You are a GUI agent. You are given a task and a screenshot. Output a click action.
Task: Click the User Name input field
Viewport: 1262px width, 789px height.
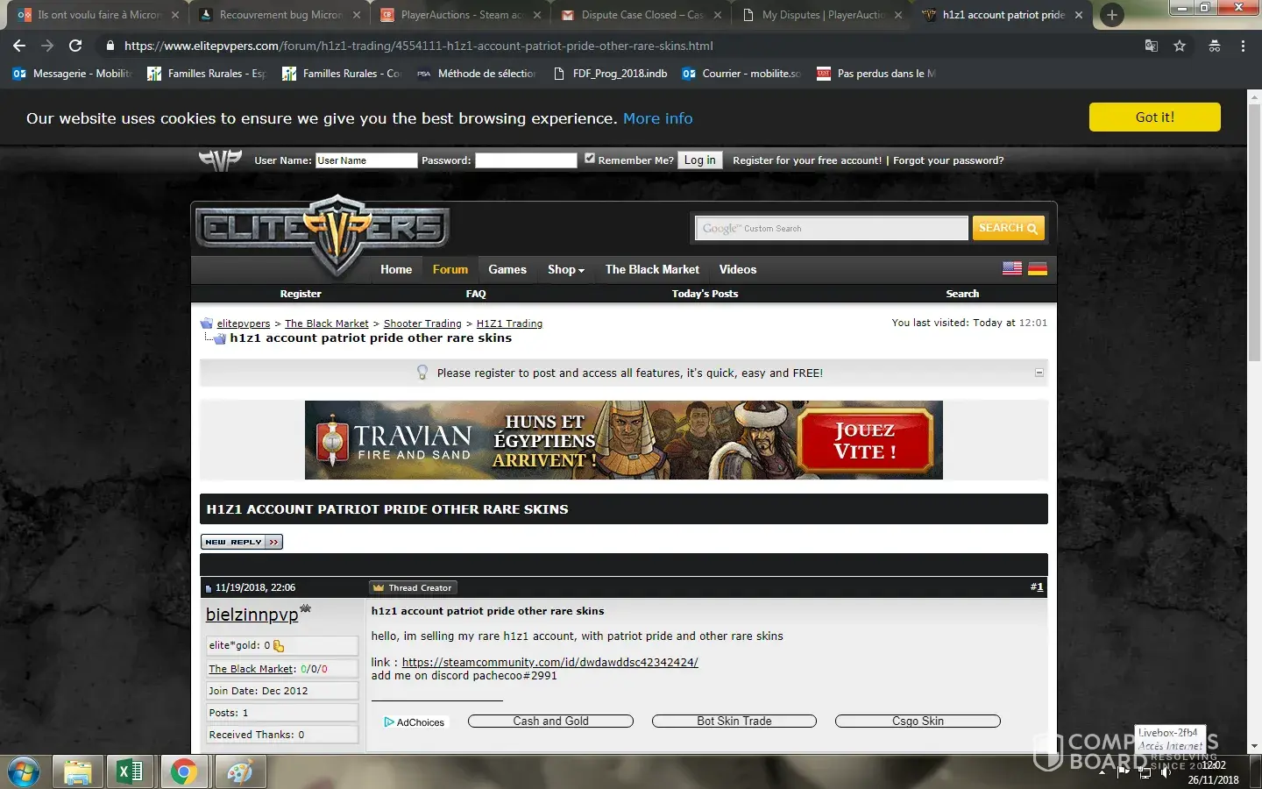(x=365, y=160)
